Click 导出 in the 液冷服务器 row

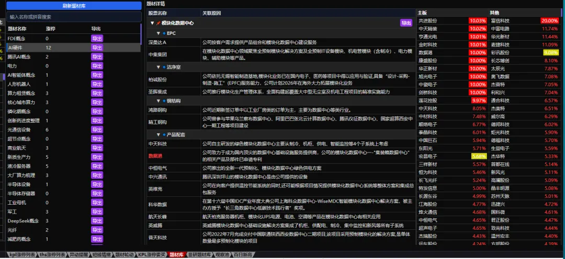pyautogui.click(x=97, y=166)
